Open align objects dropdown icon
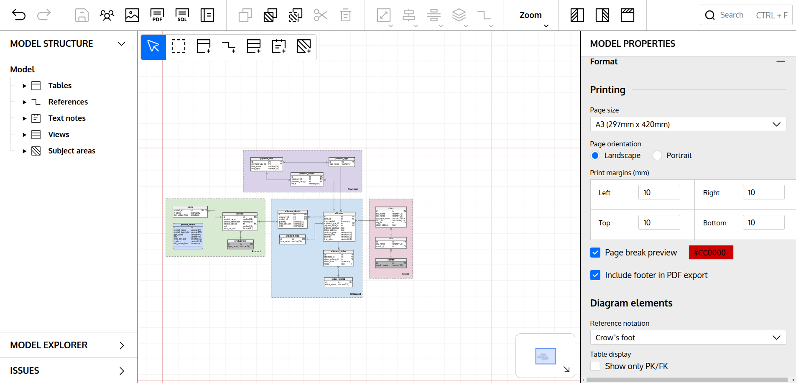 (x=409, y=15)
